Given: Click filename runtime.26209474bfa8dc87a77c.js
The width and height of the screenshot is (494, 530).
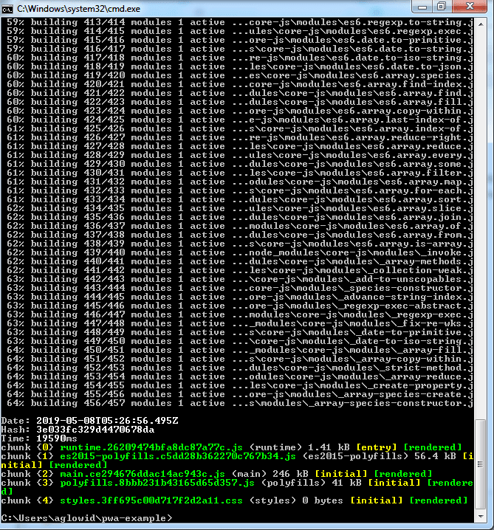Looking at the screenshot, I should (x=151, y=447).
